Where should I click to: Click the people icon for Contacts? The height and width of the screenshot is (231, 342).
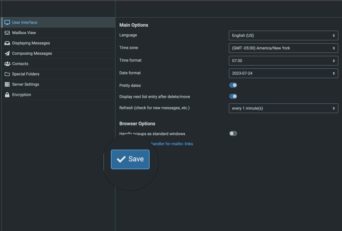7,64
